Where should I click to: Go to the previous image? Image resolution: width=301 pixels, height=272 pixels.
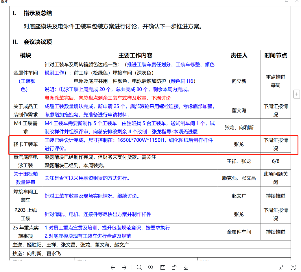tap(113, 267)
